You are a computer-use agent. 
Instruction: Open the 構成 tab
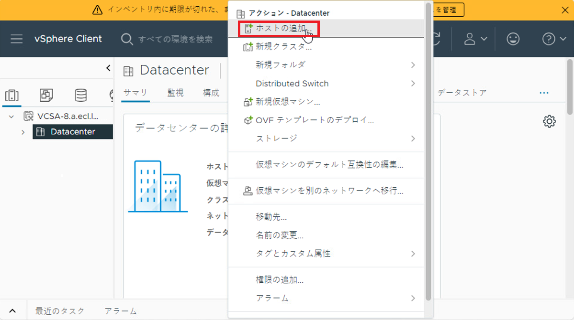pyautogui.click(x=211, y=93)
